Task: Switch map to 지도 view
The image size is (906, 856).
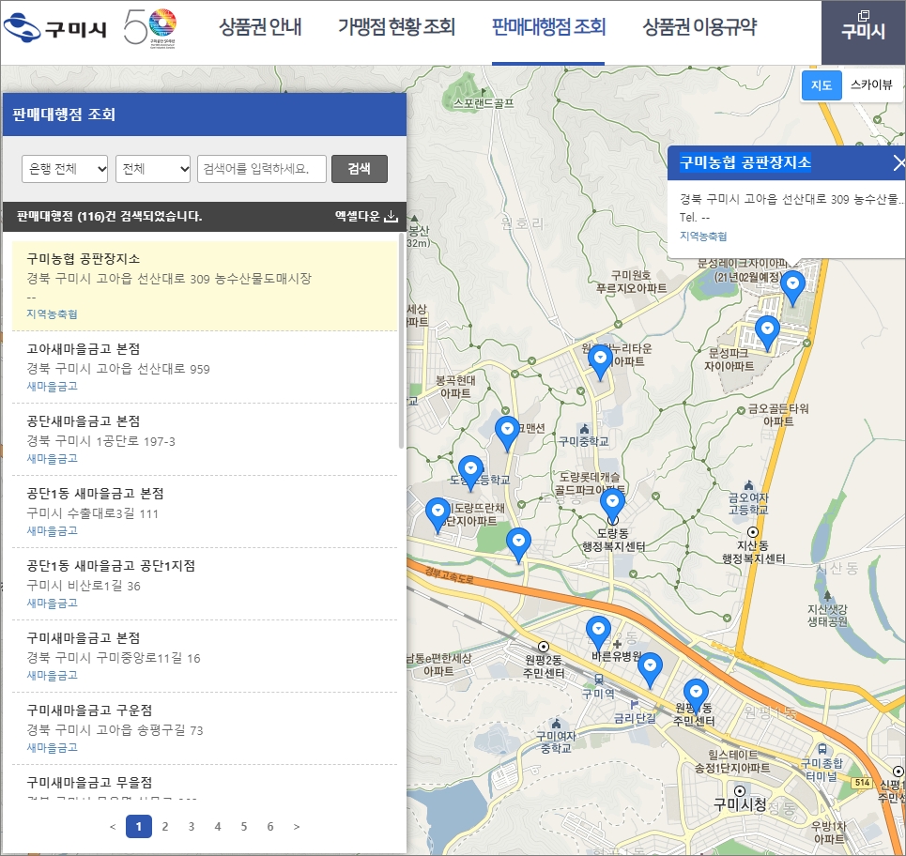Action: pos(822,85)
